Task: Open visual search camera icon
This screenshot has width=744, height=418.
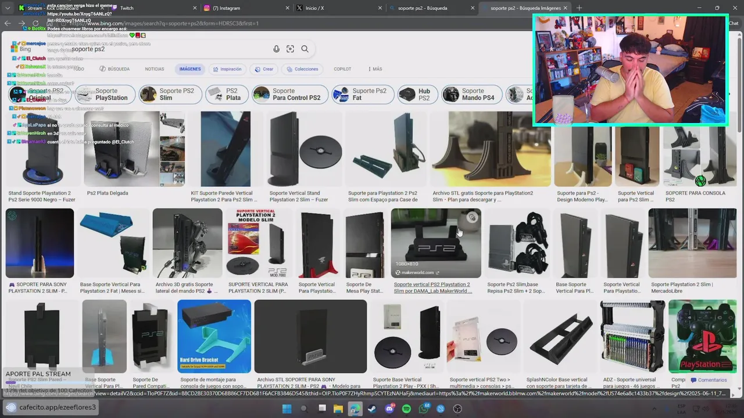Action: click(290, 49)
